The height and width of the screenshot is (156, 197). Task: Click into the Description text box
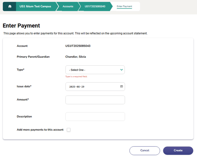pos(95,117)
